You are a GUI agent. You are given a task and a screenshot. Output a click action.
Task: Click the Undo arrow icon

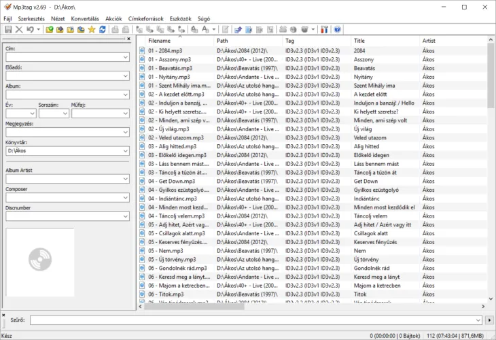coord(30,30)
